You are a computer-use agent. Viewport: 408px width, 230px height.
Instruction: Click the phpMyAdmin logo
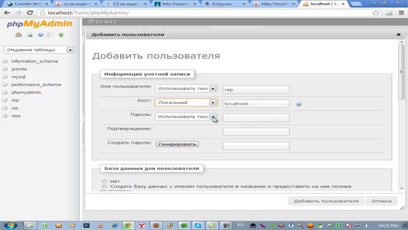[40, 24]
